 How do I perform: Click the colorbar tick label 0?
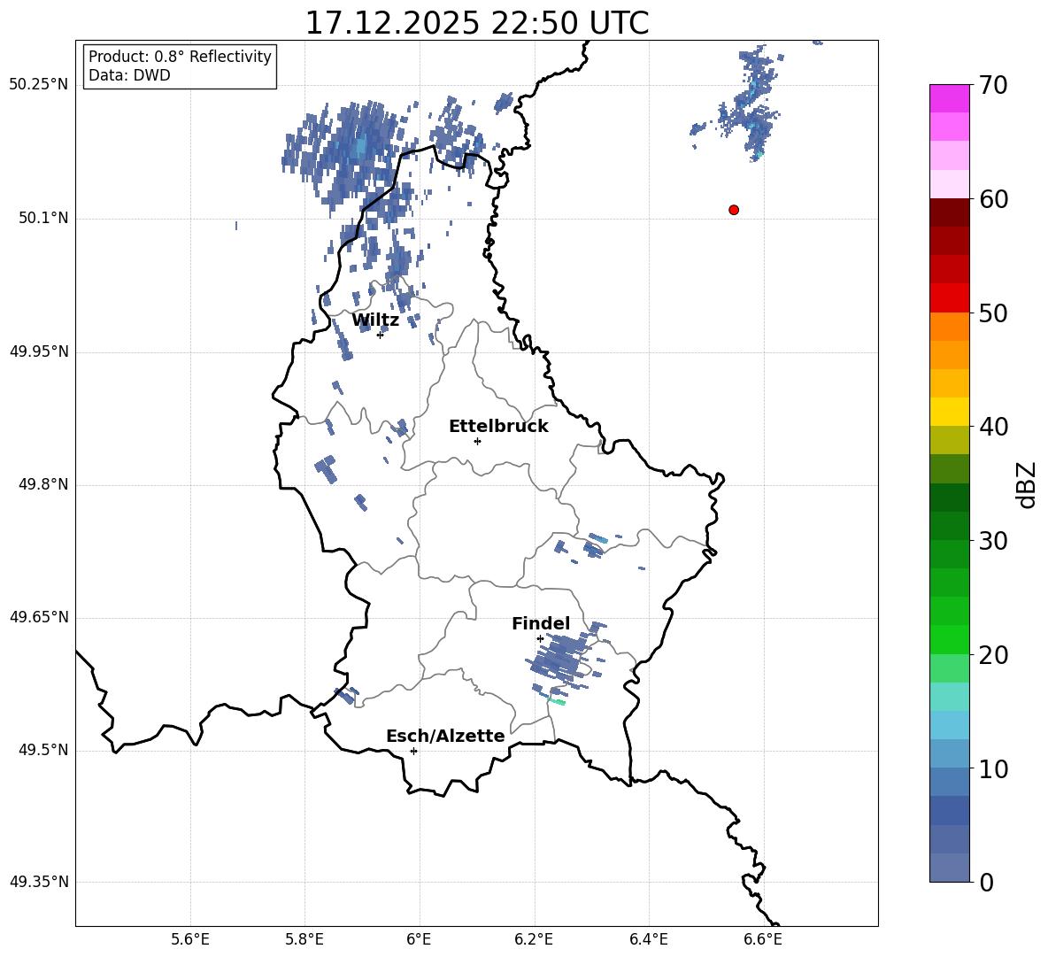pyautogui.click(x=986, y=883)
